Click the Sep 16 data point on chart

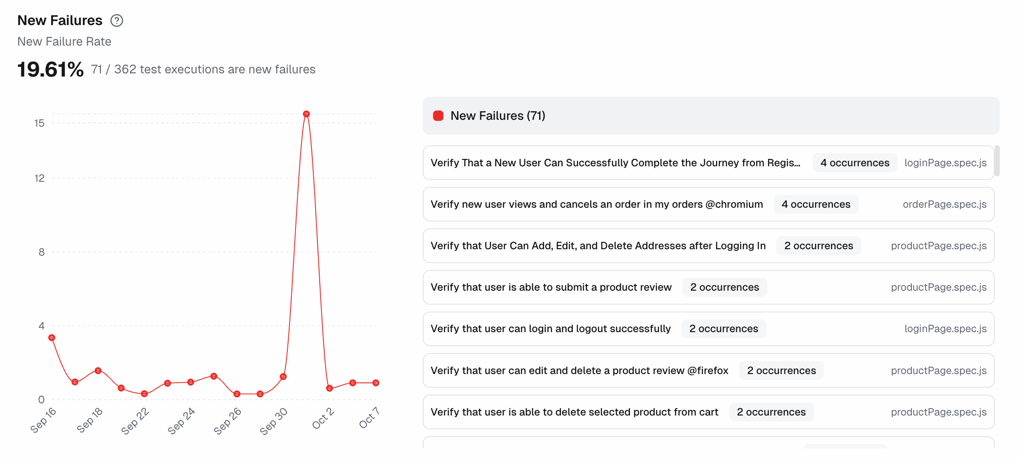[52, 338]
